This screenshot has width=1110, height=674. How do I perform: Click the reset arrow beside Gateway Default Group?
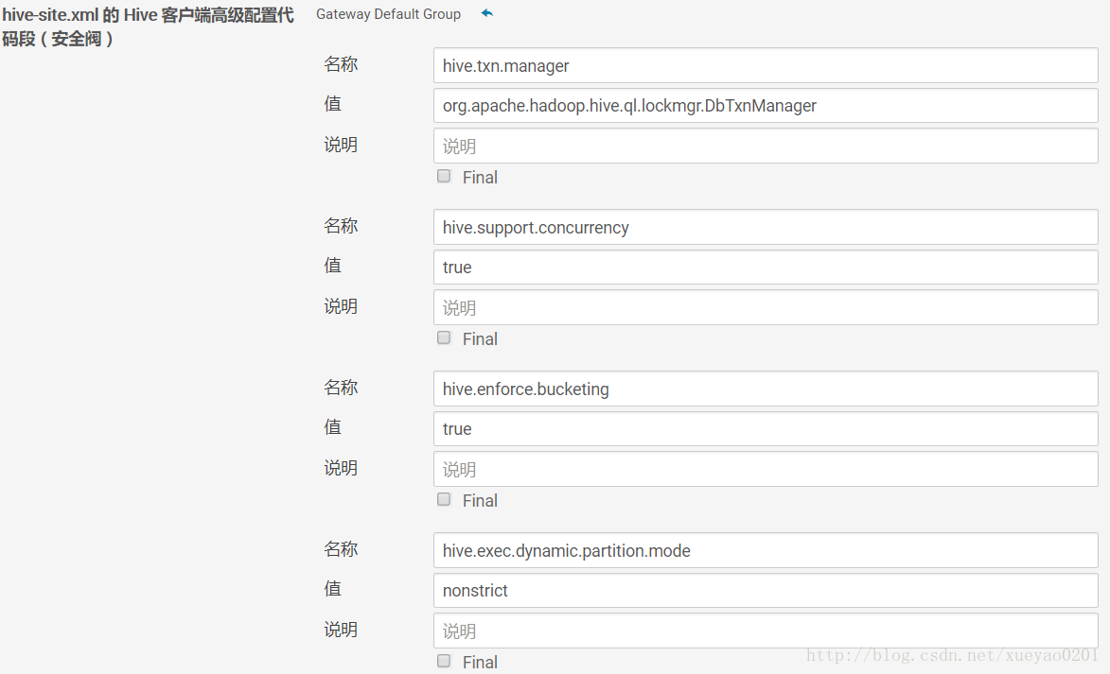487,13
